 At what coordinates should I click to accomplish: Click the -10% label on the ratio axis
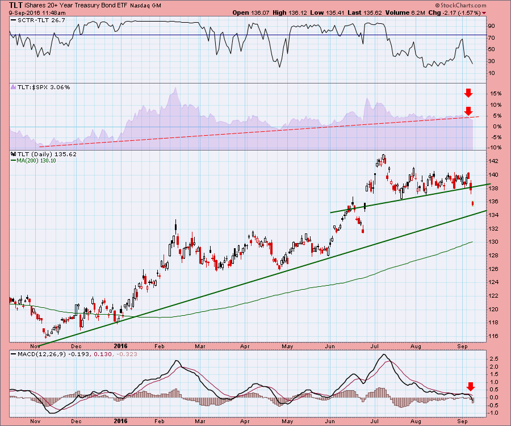click(495, 148)
